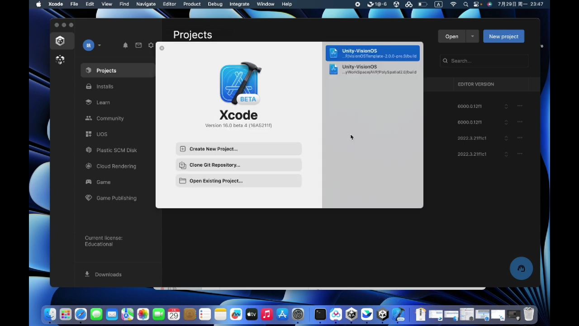Click the Unity Hub notifications bell icon
This screenshot has height=326, width=579.
point(125,45)
